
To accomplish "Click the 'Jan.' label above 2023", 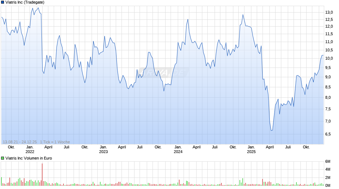I will pyautogui.click(x=104, y=147).
